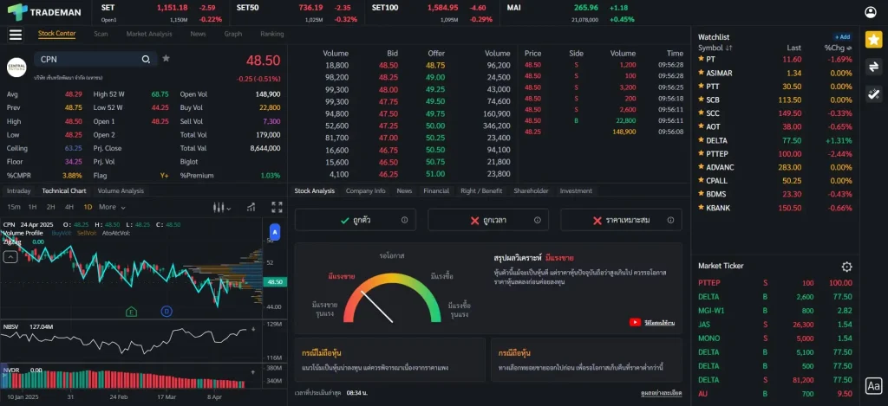This screenshot has height=406, width=888.
Task: Open the Ranking tab
Action: pos(271,34)
